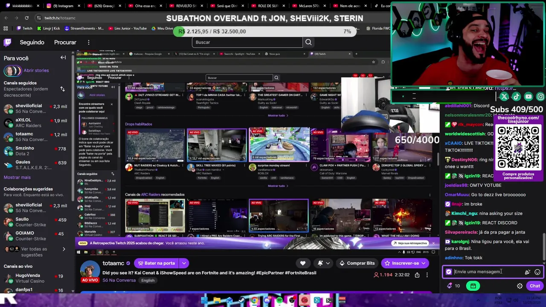Open Steam from the taskbar

tap(241, 301)
